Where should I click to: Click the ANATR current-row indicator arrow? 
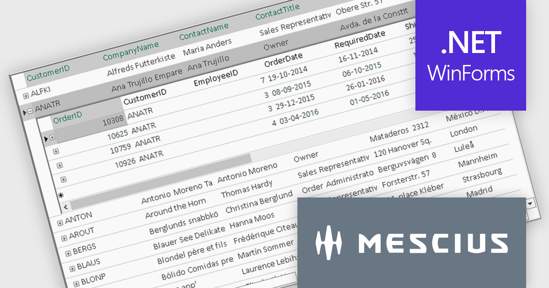(x=24, y=112)
